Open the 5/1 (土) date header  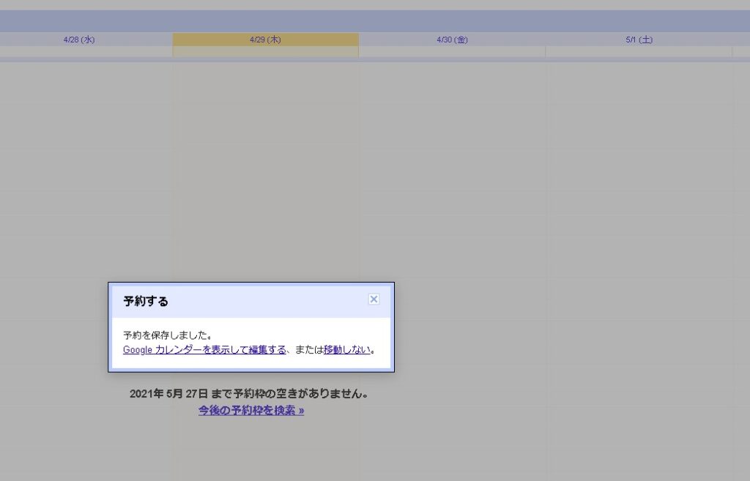click(x=639, y=40)
